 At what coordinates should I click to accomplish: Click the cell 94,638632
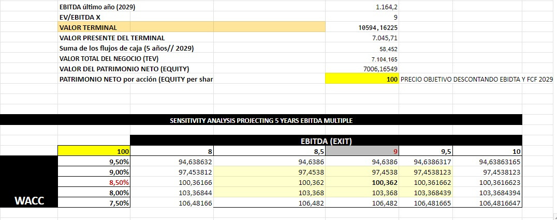pyautogui.click(x=172, y=162)
